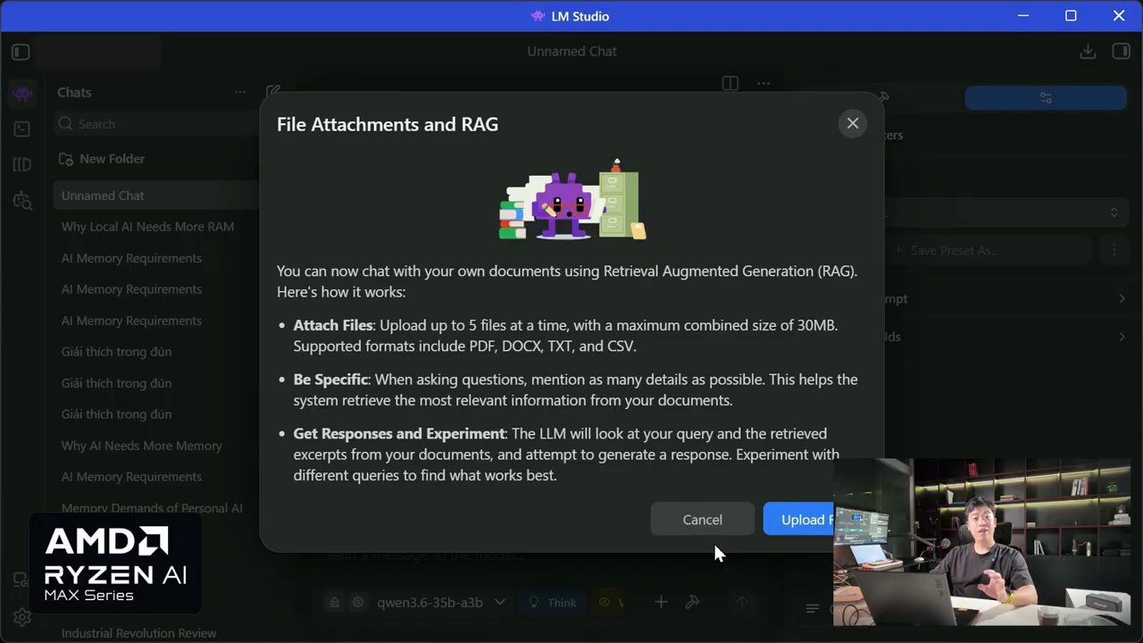This screenshot has width=1143, height=643.
Task: Open the Developer terminal section icon
Action: point(22,129)
